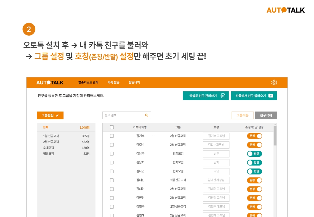Image resolution: width=314 pixels, height=217 pixels.
Task: Edit the 김민주 대표님 title field
Action: [x=216, y=207]
